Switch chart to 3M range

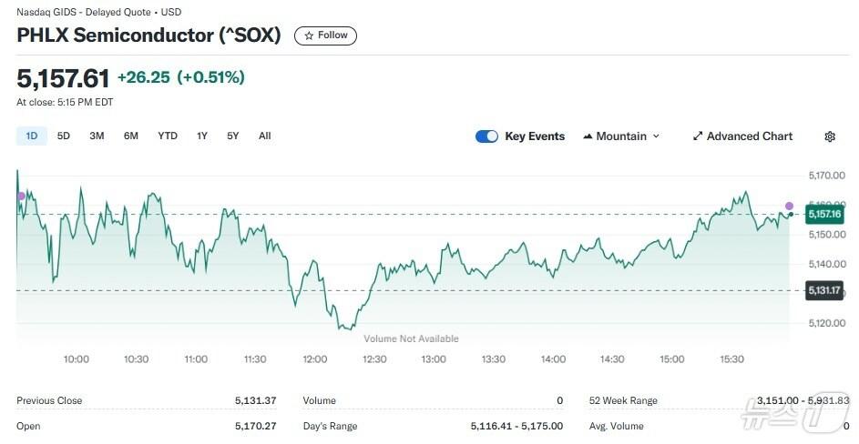[97, 136]
